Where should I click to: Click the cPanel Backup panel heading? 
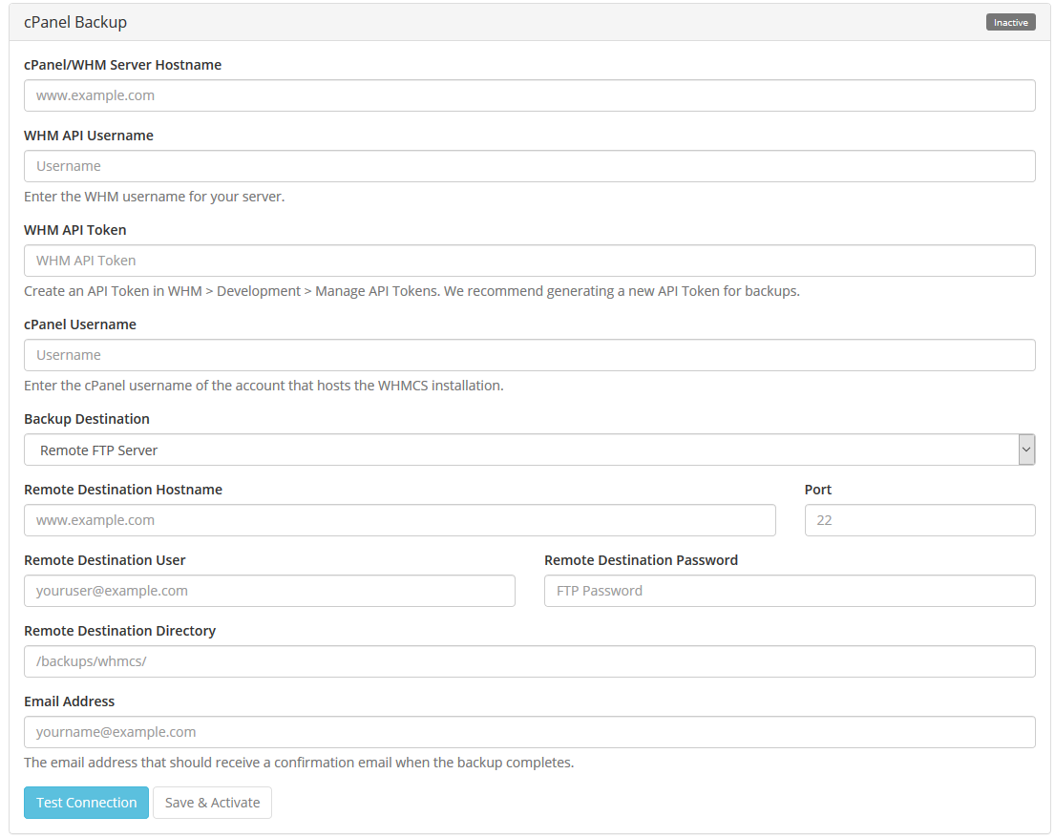[x=75, y=22]
